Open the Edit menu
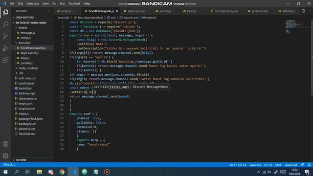313x176 pixels. pyautogui.click(x=21, y=3)
